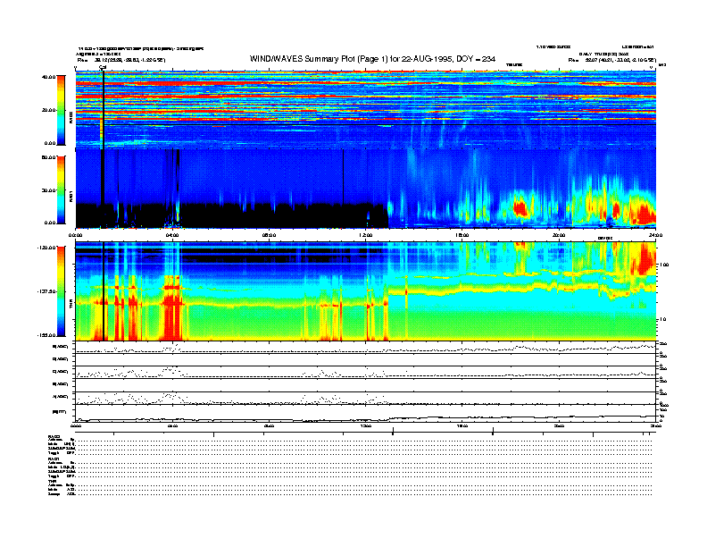
Task: Click the 40.00 label on top color scale
Action: click(48, 77)
